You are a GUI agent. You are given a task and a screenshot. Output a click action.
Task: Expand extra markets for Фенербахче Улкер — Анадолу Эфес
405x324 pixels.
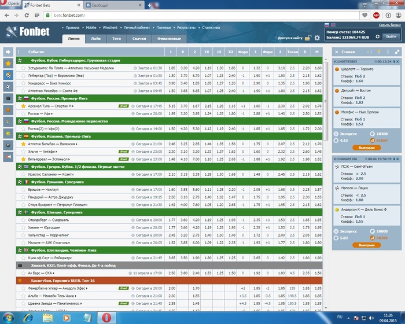87,288
